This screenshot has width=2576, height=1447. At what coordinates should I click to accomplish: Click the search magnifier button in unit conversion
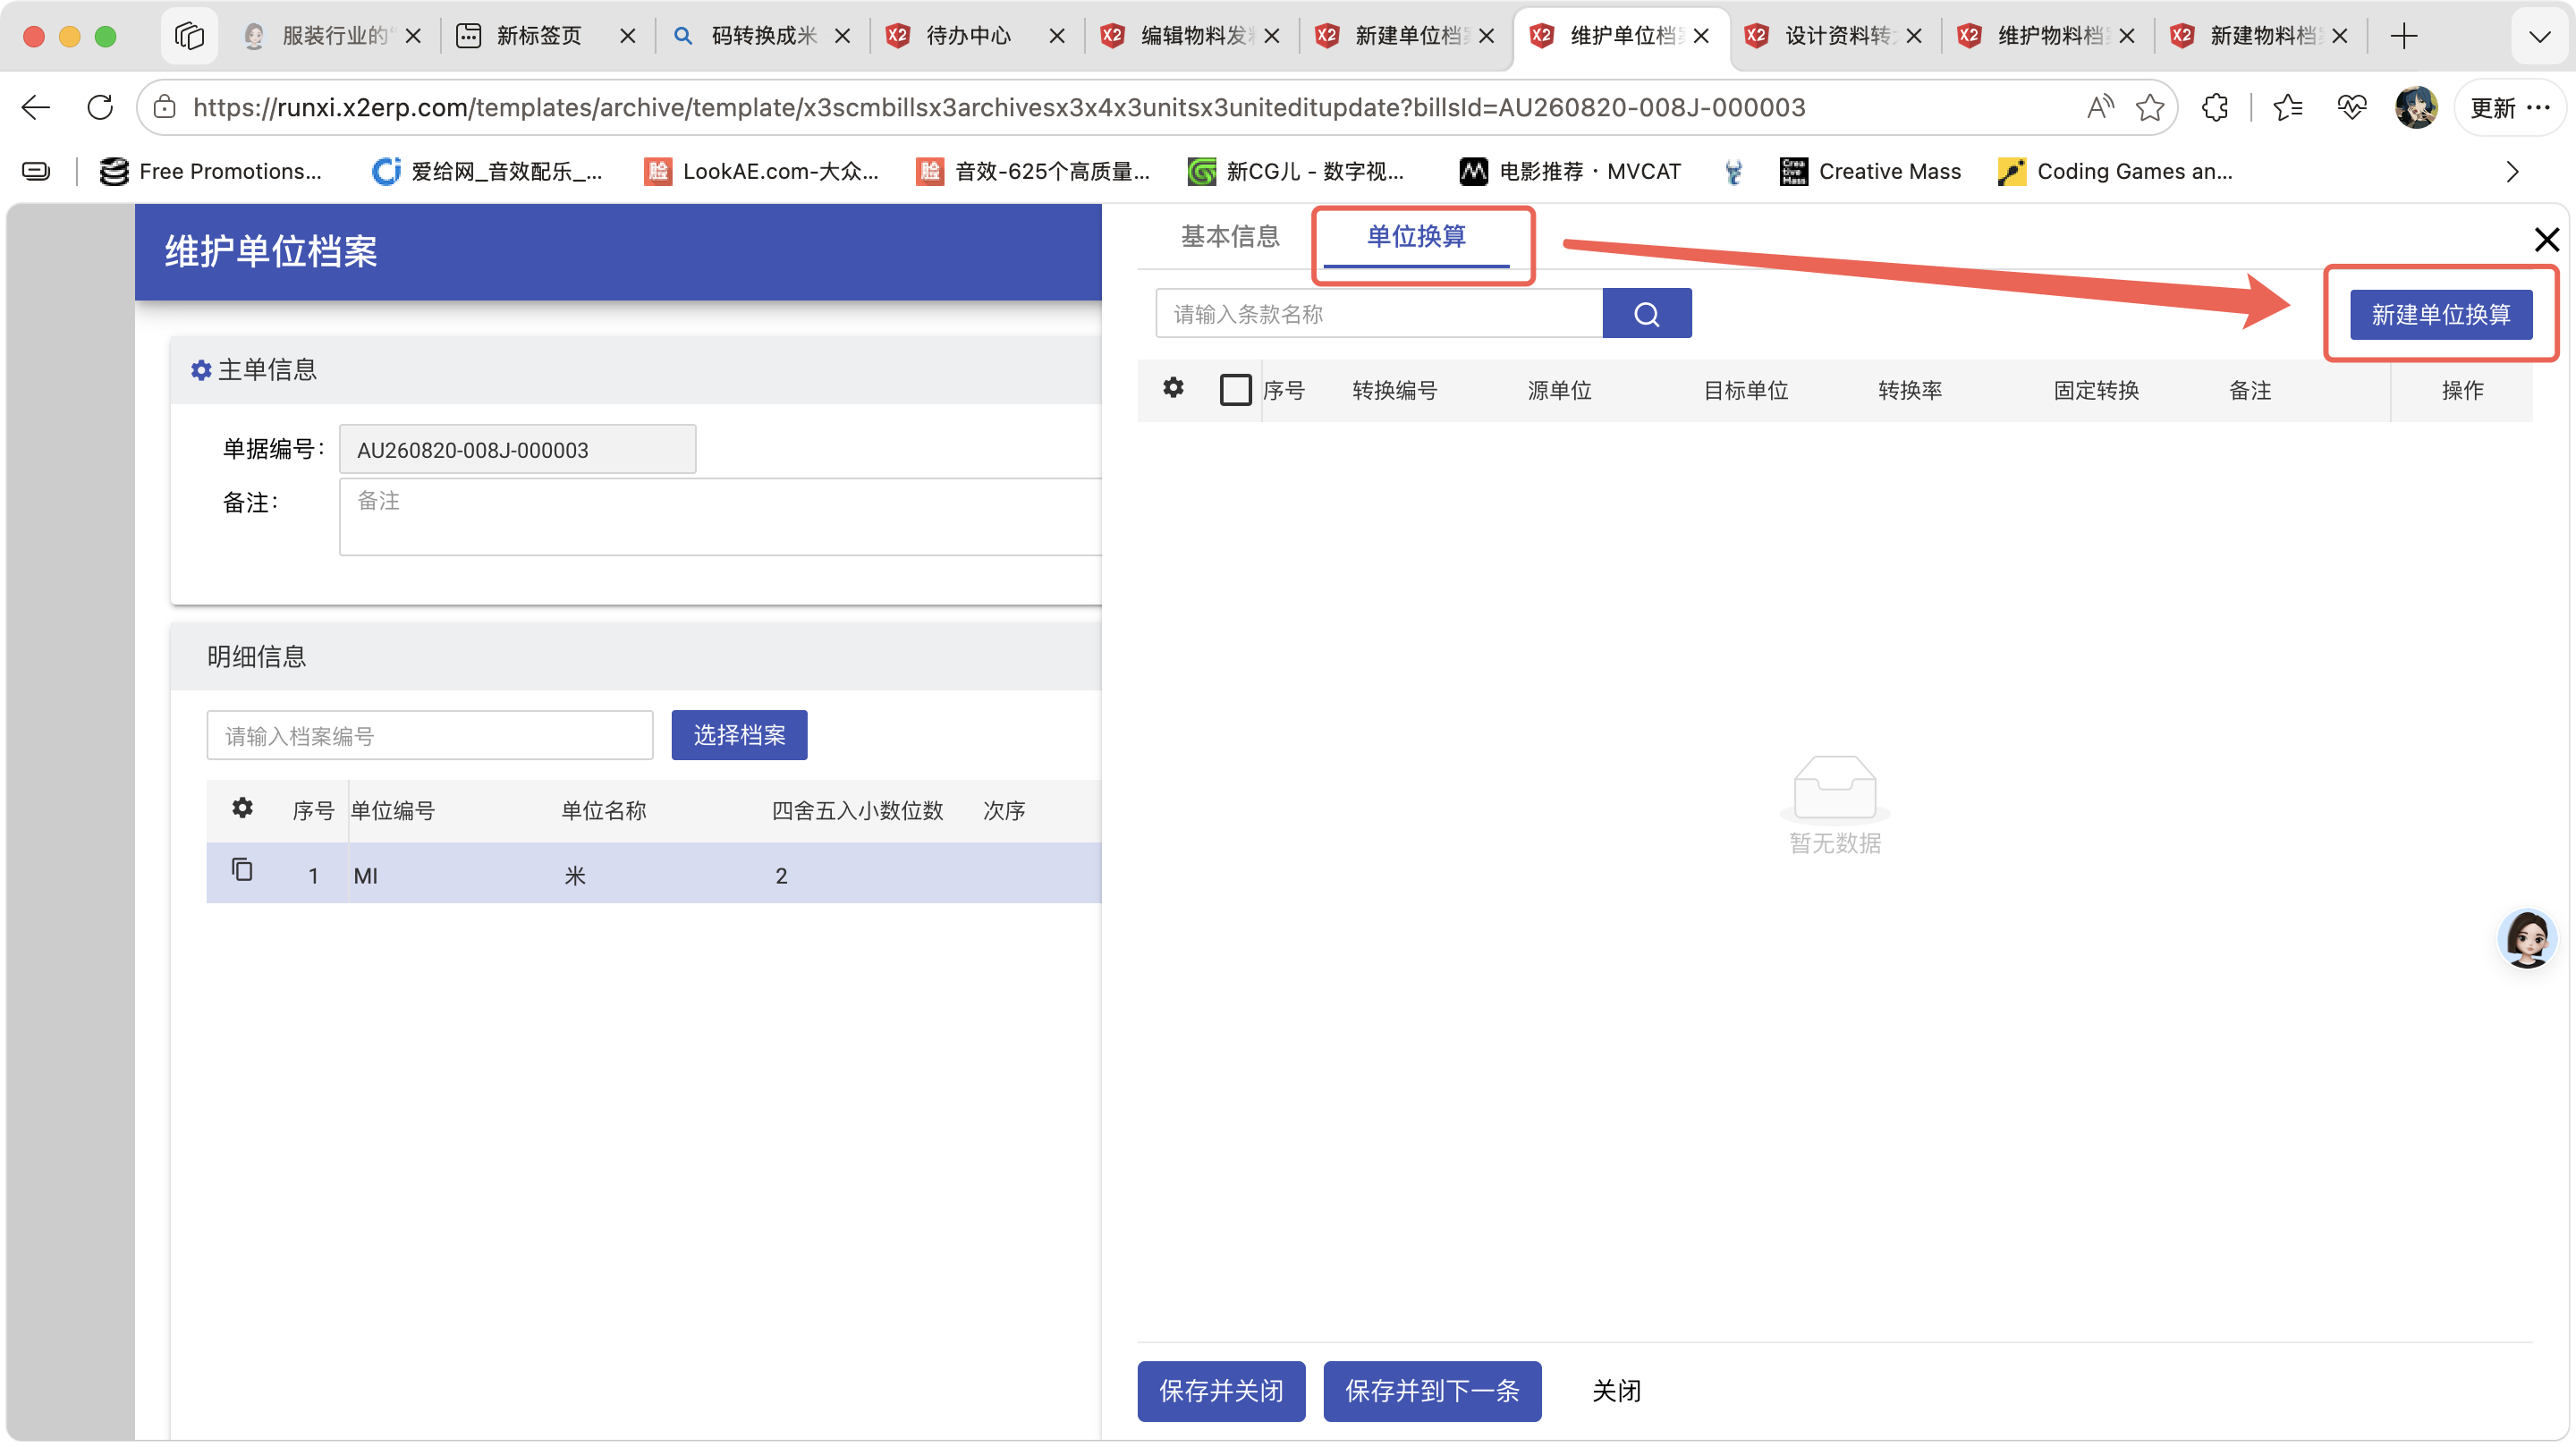pyautogui.click(x=1646, y=314)
